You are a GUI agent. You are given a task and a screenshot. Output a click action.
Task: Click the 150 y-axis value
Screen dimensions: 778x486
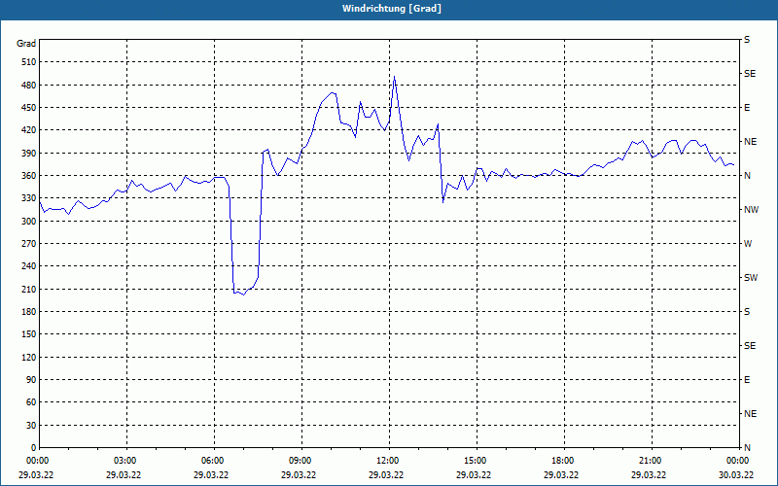[x=29, y=334]
